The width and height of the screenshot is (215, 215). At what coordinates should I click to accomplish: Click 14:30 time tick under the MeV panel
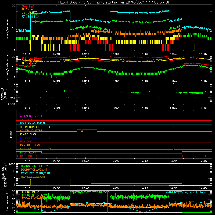(x=173, y=81)
